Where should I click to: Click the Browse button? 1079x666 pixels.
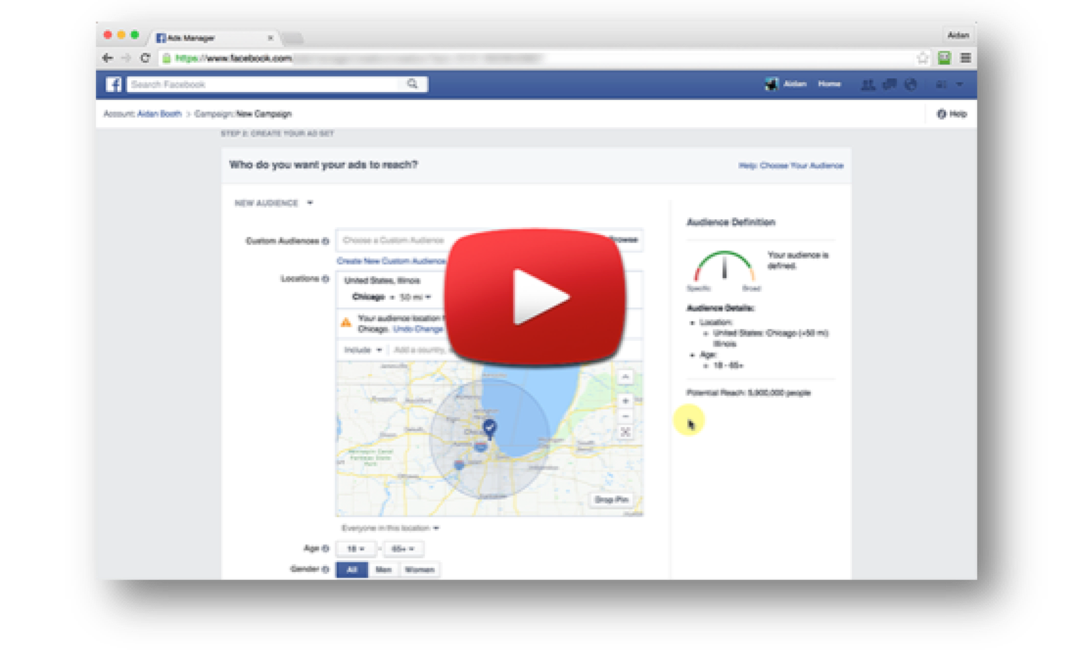624,240
